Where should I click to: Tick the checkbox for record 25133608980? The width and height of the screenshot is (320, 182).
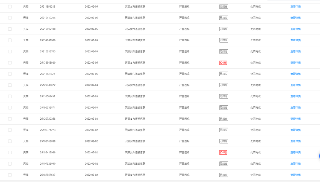pyautogui.click(x=10, y=63)
